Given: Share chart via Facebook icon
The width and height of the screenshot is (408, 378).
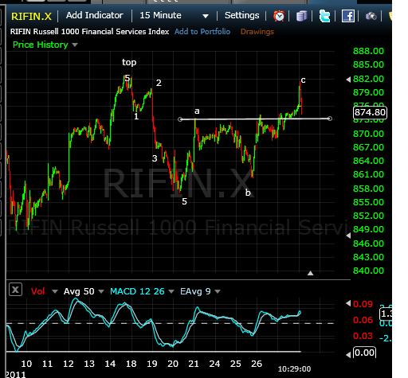Looking at the screenshot, I should pyautogui.click(x=347, y=16).
